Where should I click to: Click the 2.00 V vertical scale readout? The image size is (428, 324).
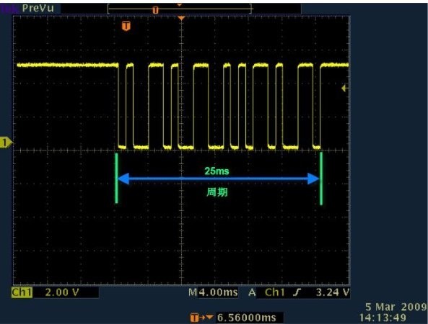click(62, 292)
